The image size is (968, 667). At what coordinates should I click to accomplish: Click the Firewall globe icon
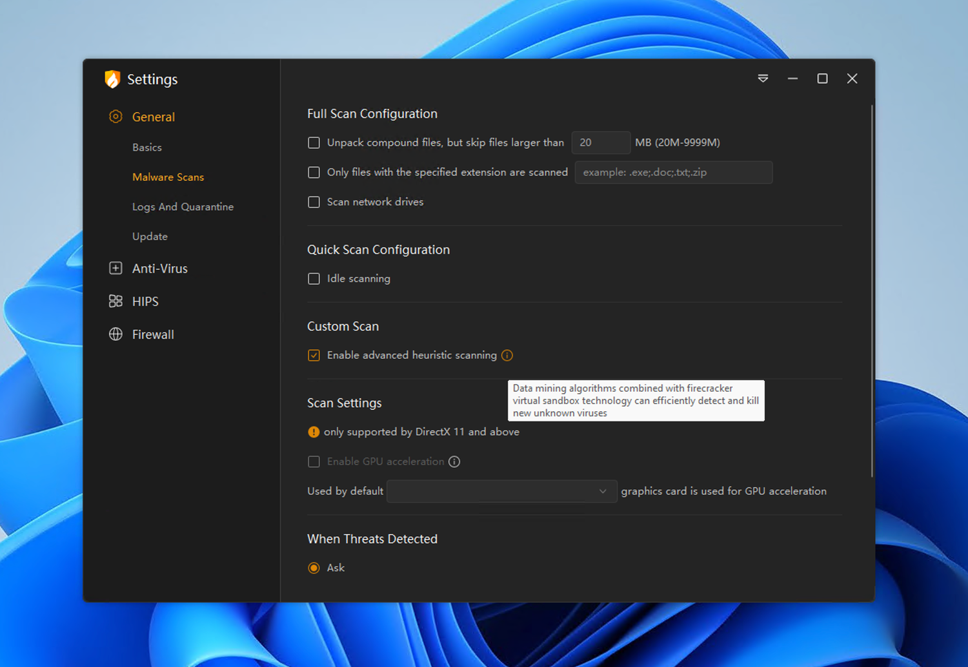[x=116, y=334]
